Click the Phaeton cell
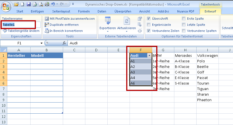The height and width of the screenshot is (125, 233). (x=207, y=100)
